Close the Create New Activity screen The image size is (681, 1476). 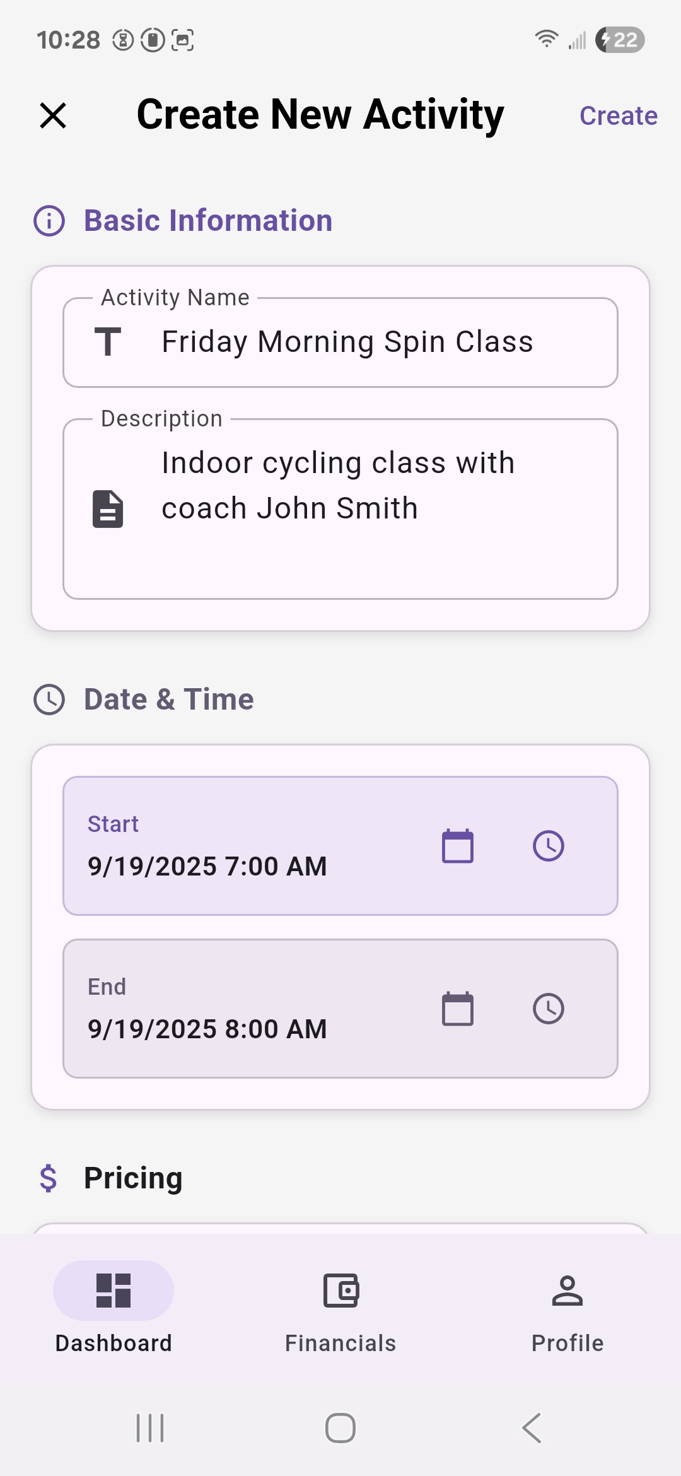pos(53,115)
